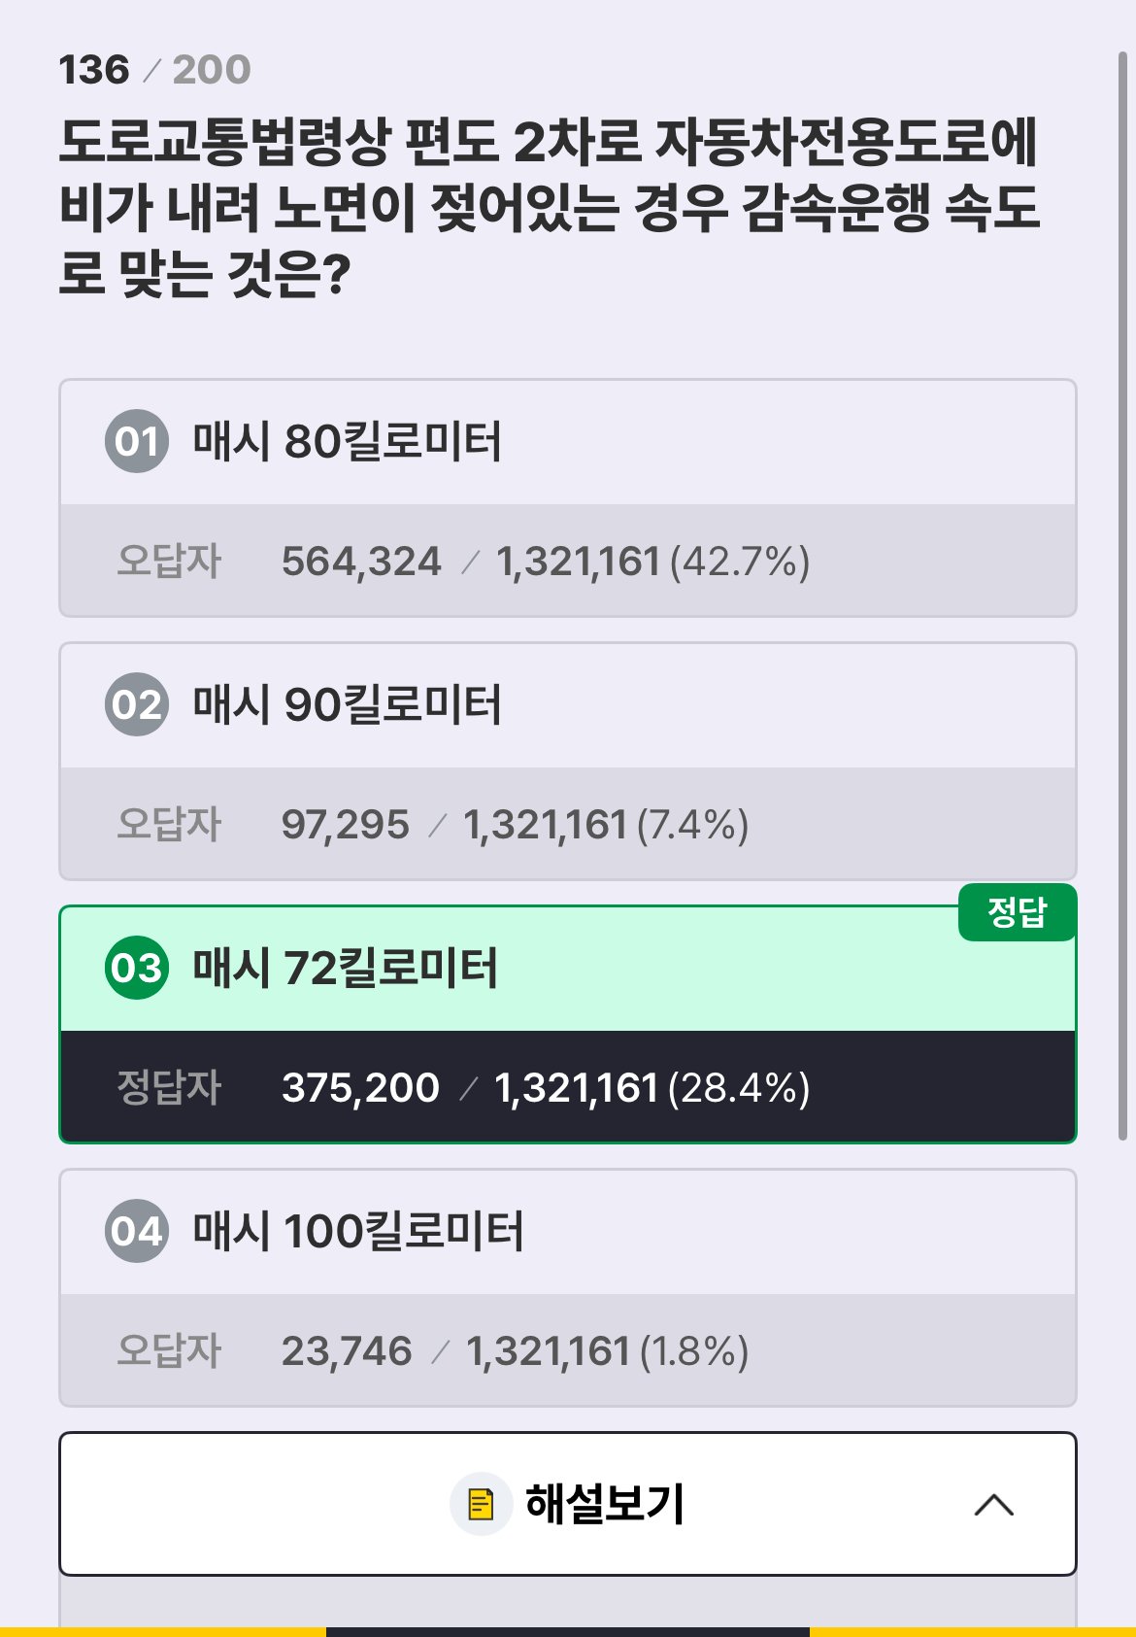
Task: Click the question text about 감속운행 속도
Action: (549, 208)
